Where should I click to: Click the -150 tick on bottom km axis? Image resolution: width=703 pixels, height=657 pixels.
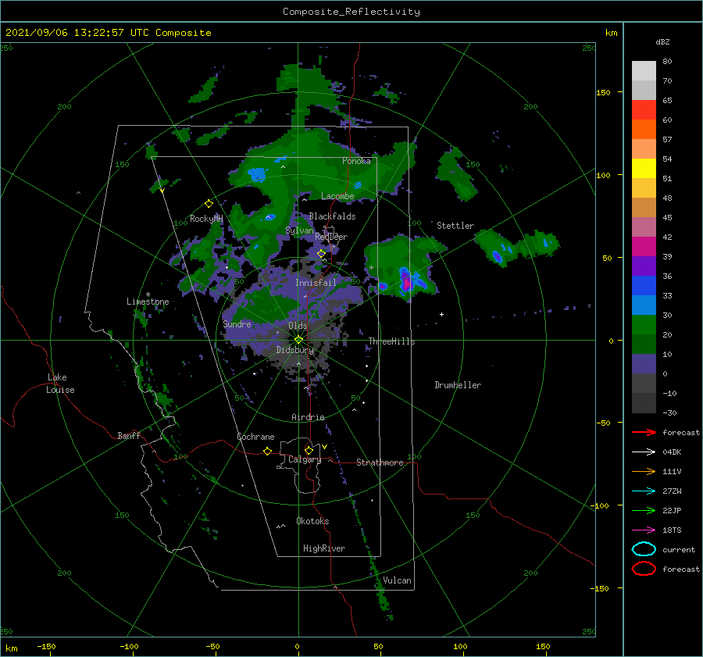click(46, 647)
